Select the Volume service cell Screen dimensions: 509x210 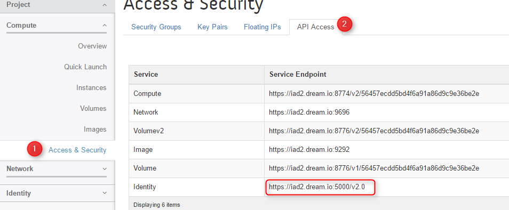[x=197, y=168]
